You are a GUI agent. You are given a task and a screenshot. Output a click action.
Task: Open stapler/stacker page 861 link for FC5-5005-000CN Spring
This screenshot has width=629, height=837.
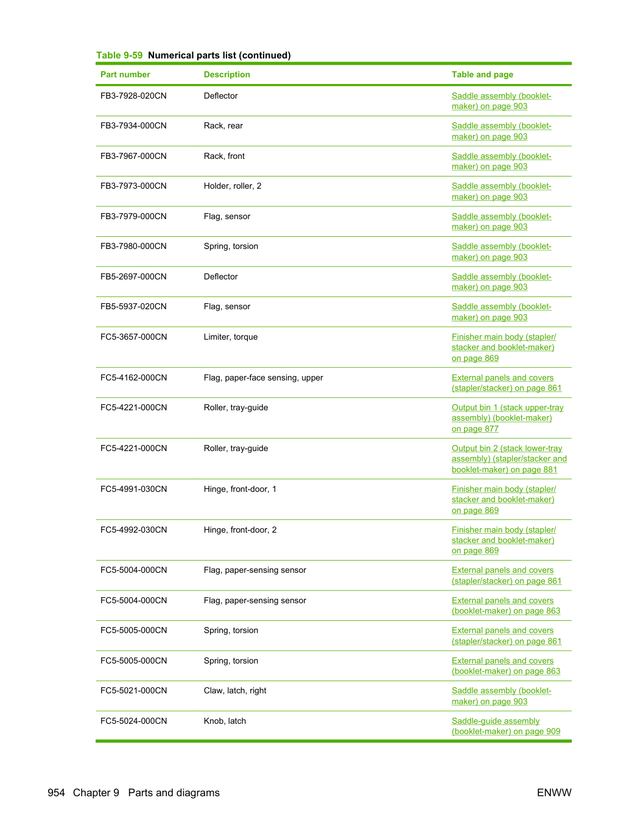pyautogui.click(x=506, y=636)
